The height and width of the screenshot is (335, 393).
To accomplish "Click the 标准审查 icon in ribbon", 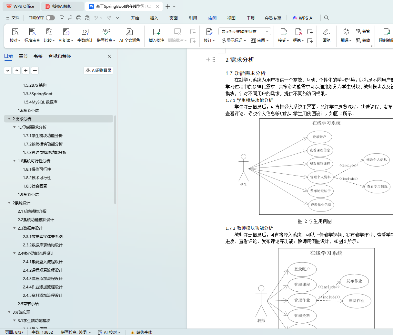I will pyautogui.click(x=32, y=32).
